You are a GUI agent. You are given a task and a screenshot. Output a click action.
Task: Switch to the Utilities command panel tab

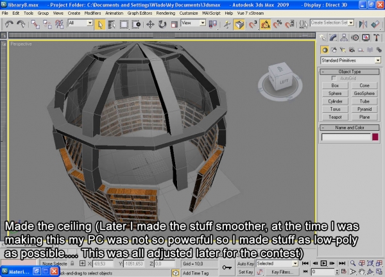pyautogui.click(x=376, y=38)
